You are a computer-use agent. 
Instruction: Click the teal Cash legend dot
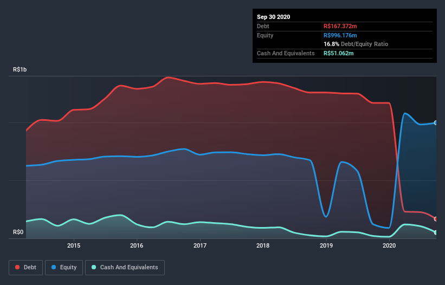pos(94,267)
